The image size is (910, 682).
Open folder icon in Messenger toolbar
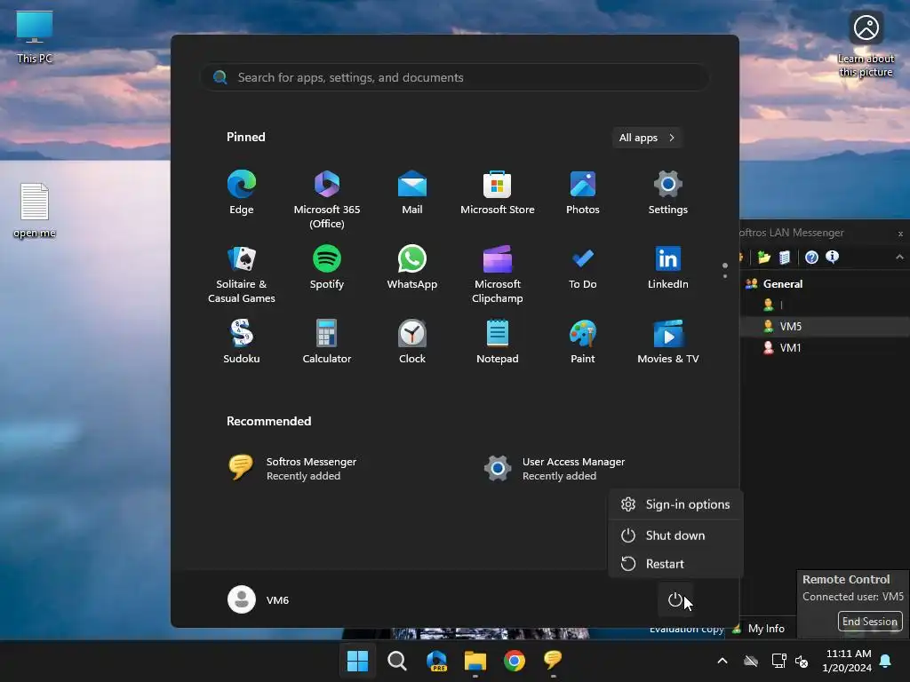(763, 257)
